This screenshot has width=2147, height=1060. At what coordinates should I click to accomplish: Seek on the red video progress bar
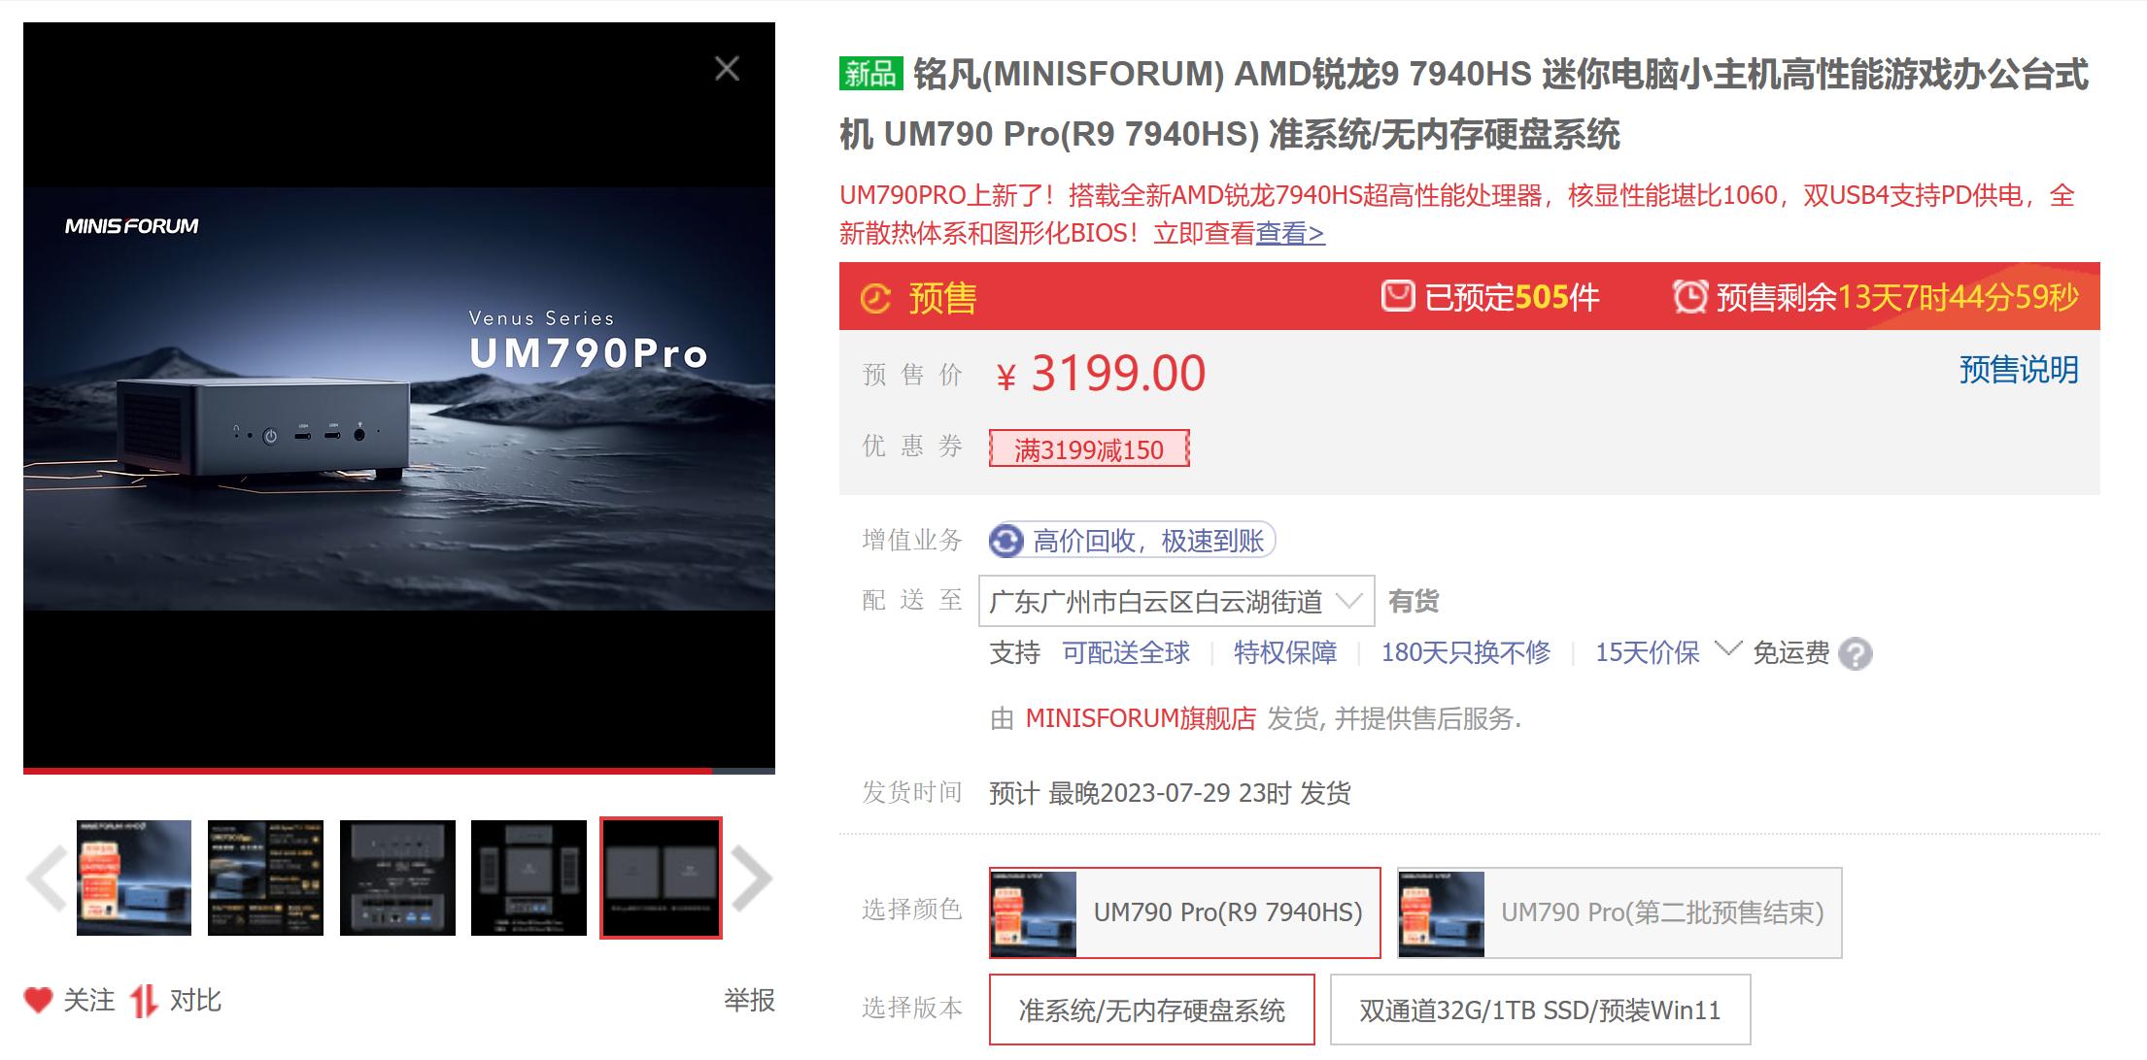coord(399,771)
